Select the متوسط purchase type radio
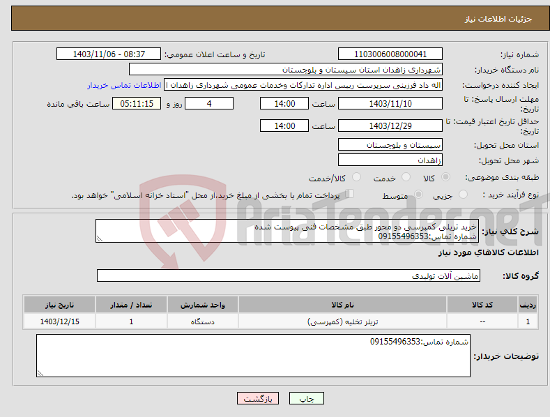 (x=418, y=194)
